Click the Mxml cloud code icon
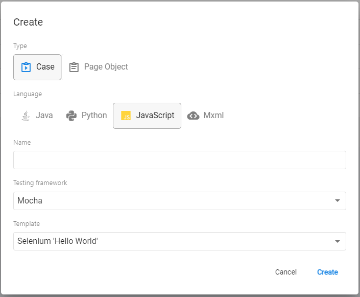The image size is (360, 297). pos(194,116)
